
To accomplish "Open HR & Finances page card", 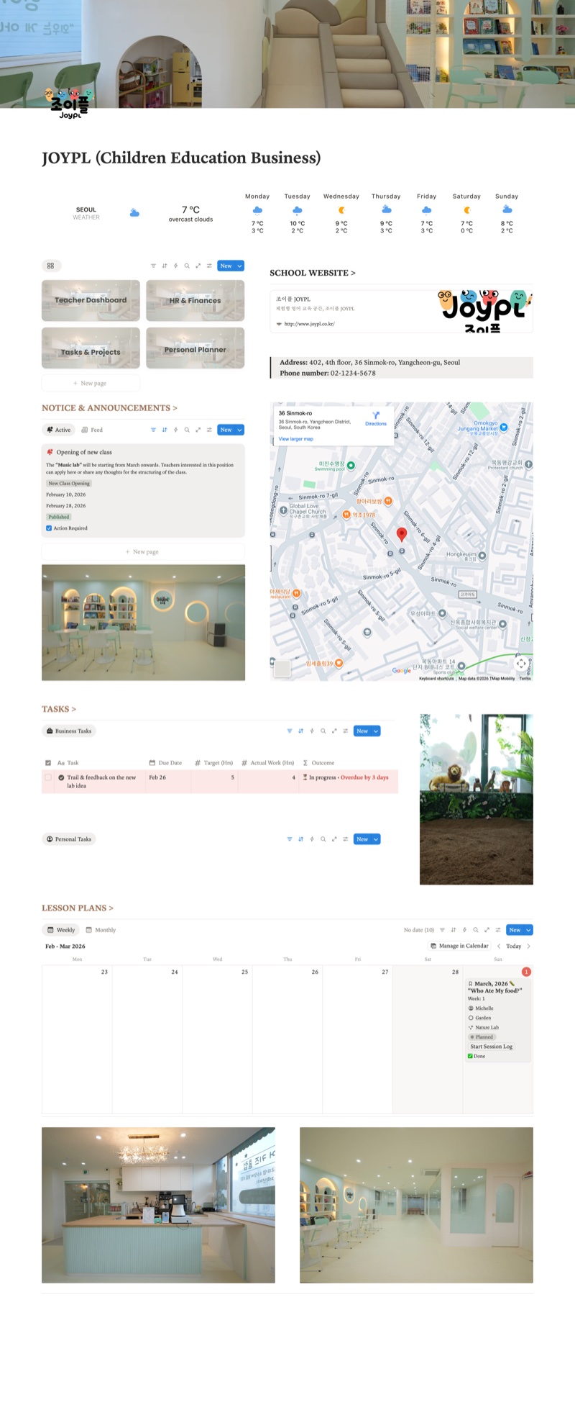I will pos(195,300).
